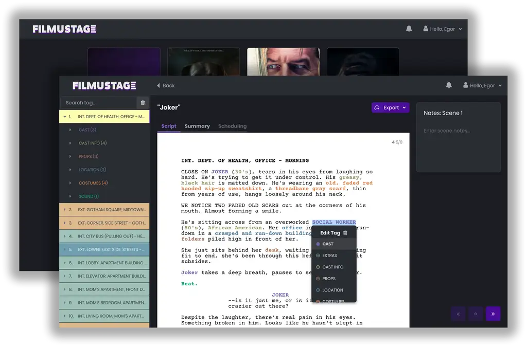The height and width of the screenshot is (347, 527).
Task: Select CAST INFO radio option in Edit Tag
Action: (x=318, y=267)
